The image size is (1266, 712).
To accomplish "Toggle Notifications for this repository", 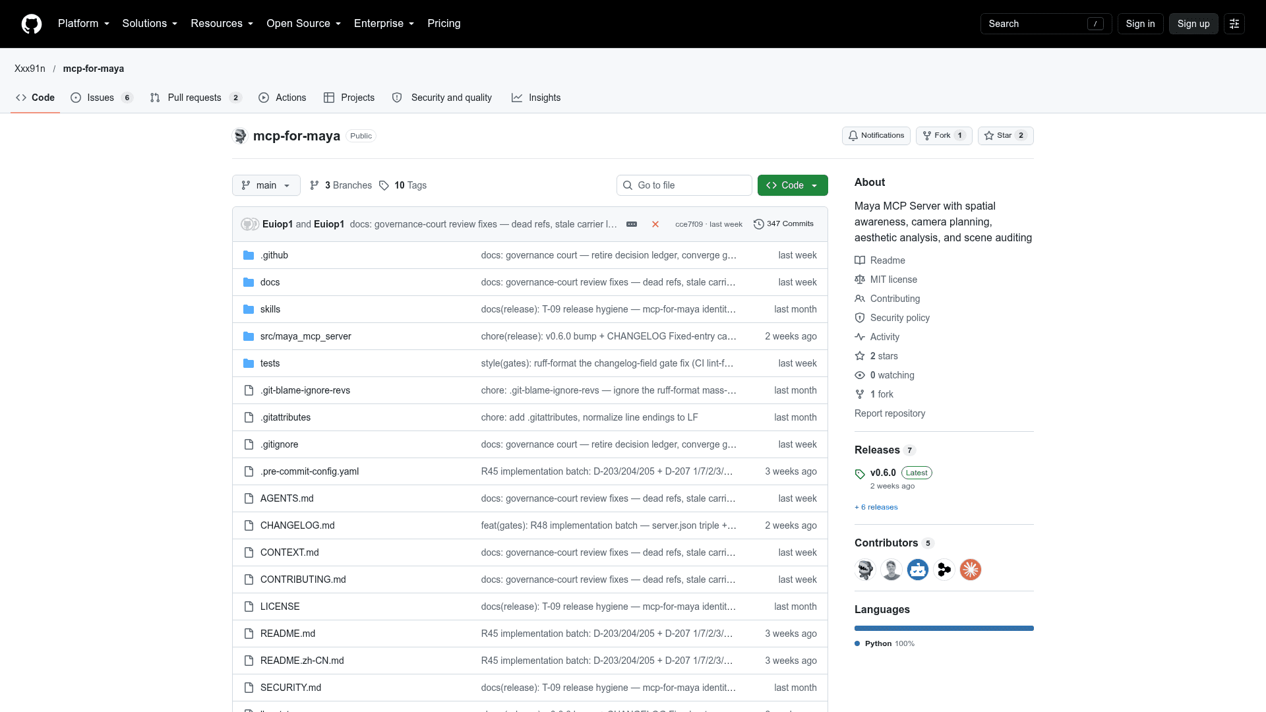I will pyautogui.click(x=876, y=136).
